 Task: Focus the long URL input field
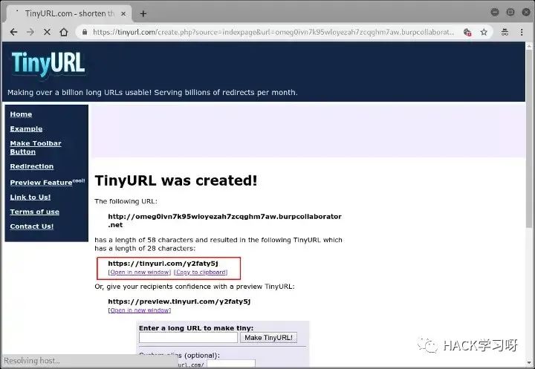tap(187, 337)
